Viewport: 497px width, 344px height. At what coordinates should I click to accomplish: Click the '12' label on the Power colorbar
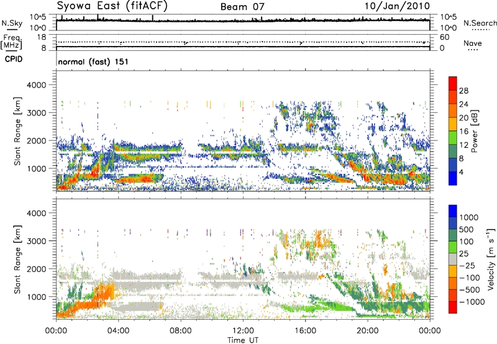(463, 145)
